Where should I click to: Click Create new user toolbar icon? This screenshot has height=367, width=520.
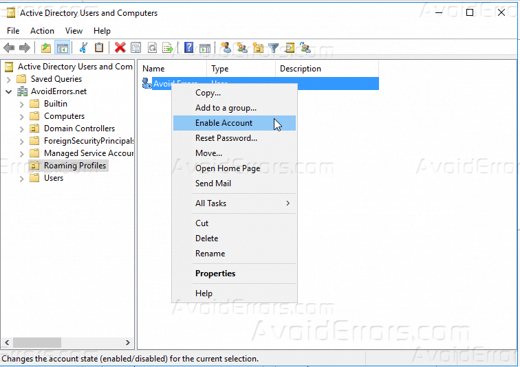[x=226, y=47]
